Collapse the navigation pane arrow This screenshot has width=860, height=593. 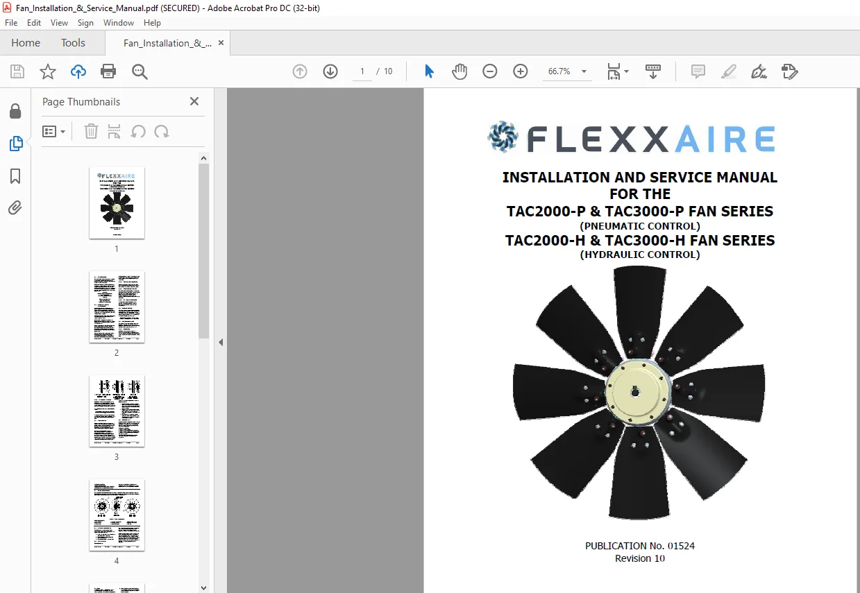(x=221, y=342)
